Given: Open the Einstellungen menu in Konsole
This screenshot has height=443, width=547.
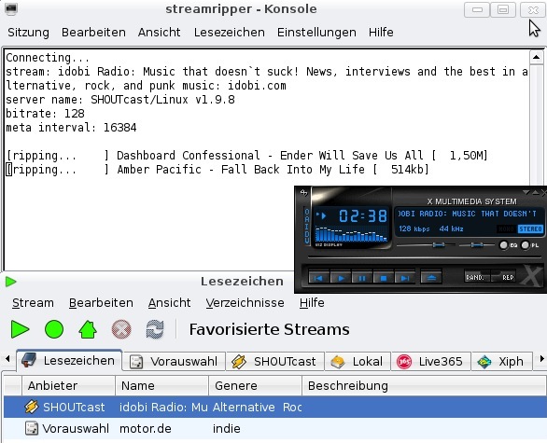Looking at the screenshot, I should tap(316, 33).
